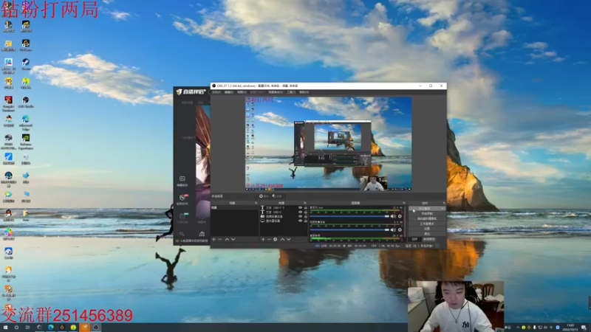Lock the 显示器采集 source
This screenshot has height=332, width=591.
[305, 221]
